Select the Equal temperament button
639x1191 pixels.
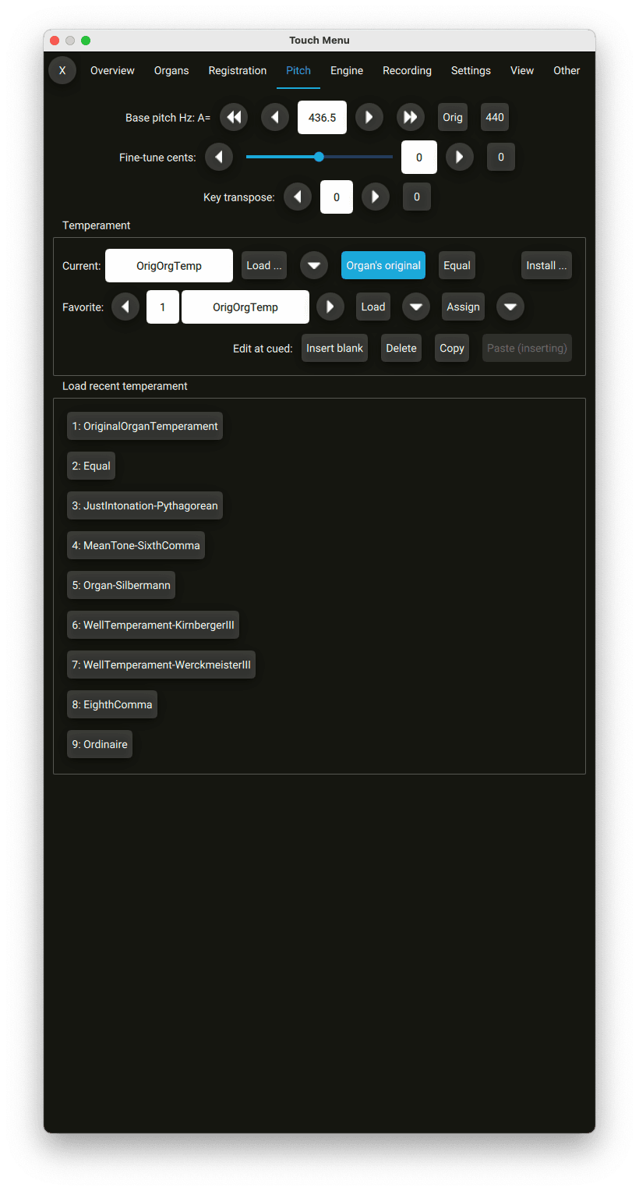pos(457,266)
